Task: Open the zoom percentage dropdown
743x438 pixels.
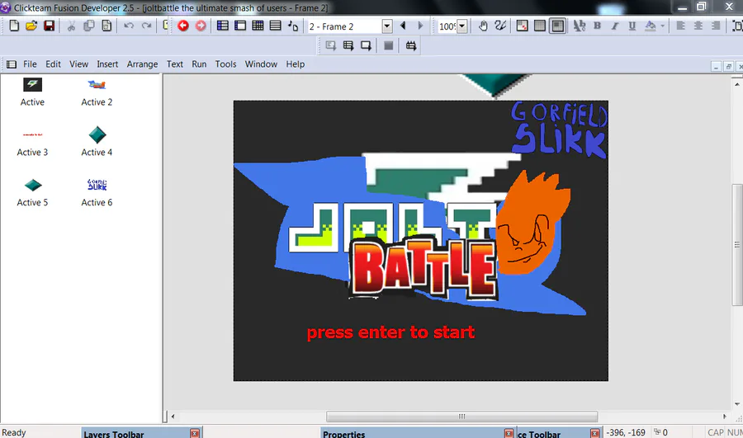Action: click(462, 26)
